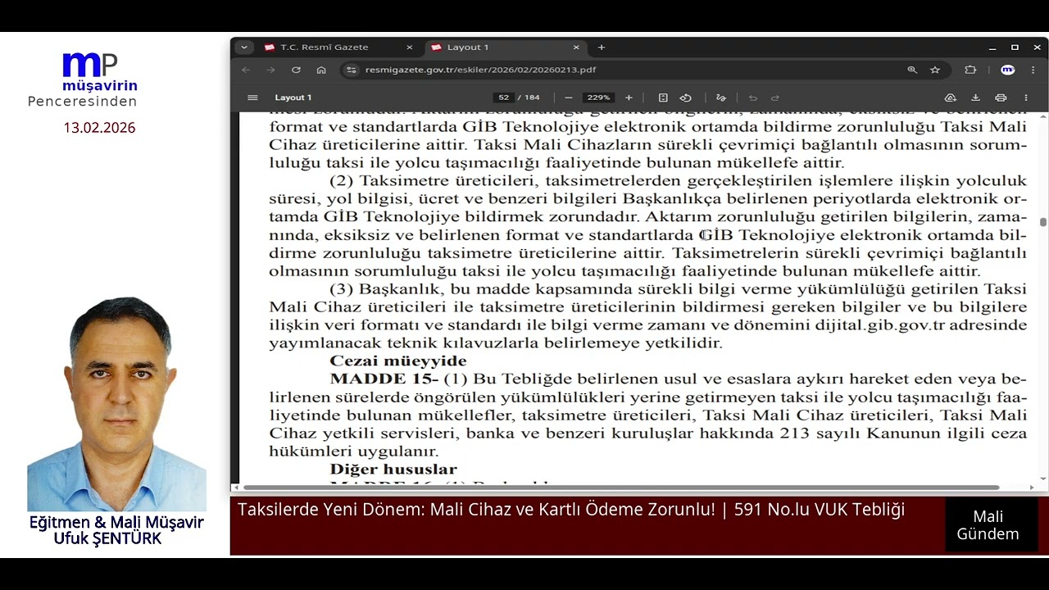Close the Layout 1 tab

[576, 48]
